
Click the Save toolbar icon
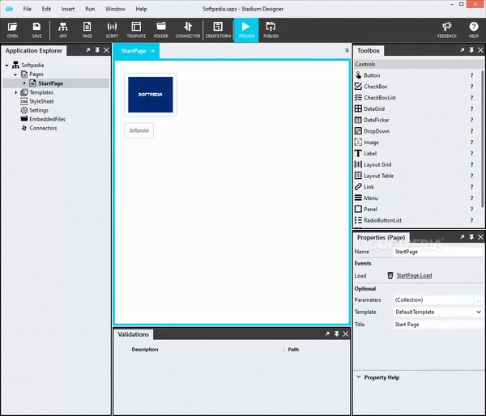(36, 30)
